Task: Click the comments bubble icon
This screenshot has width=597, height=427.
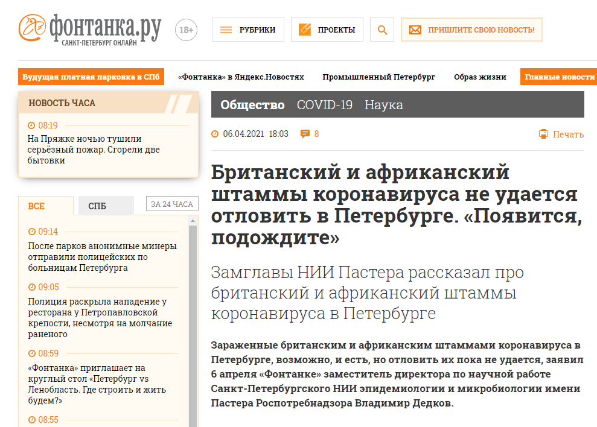Action: coord(305,134)
